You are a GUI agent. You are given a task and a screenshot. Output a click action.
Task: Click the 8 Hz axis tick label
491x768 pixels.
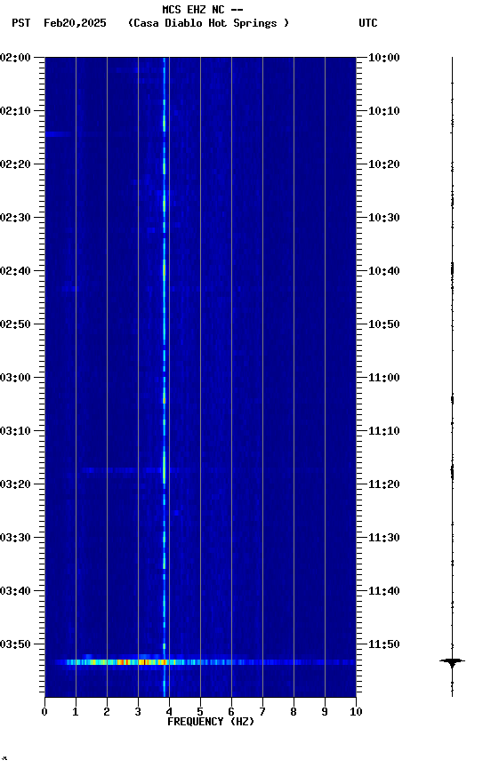tap(294, 712)
